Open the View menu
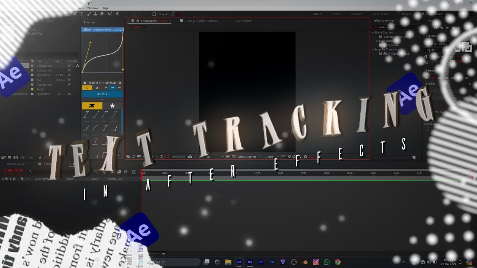The image size is (477, 268). 80,8
